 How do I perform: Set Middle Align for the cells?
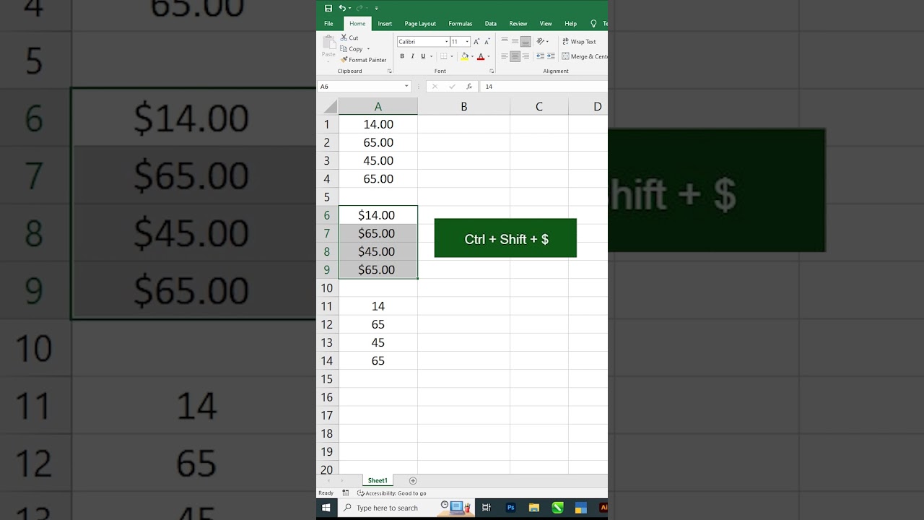pos(515,41)
